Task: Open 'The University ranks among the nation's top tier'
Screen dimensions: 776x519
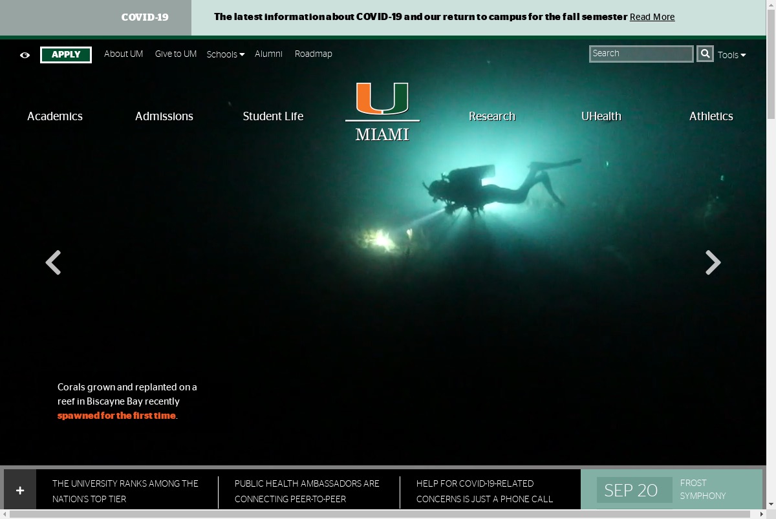Action: click(125, 491)
